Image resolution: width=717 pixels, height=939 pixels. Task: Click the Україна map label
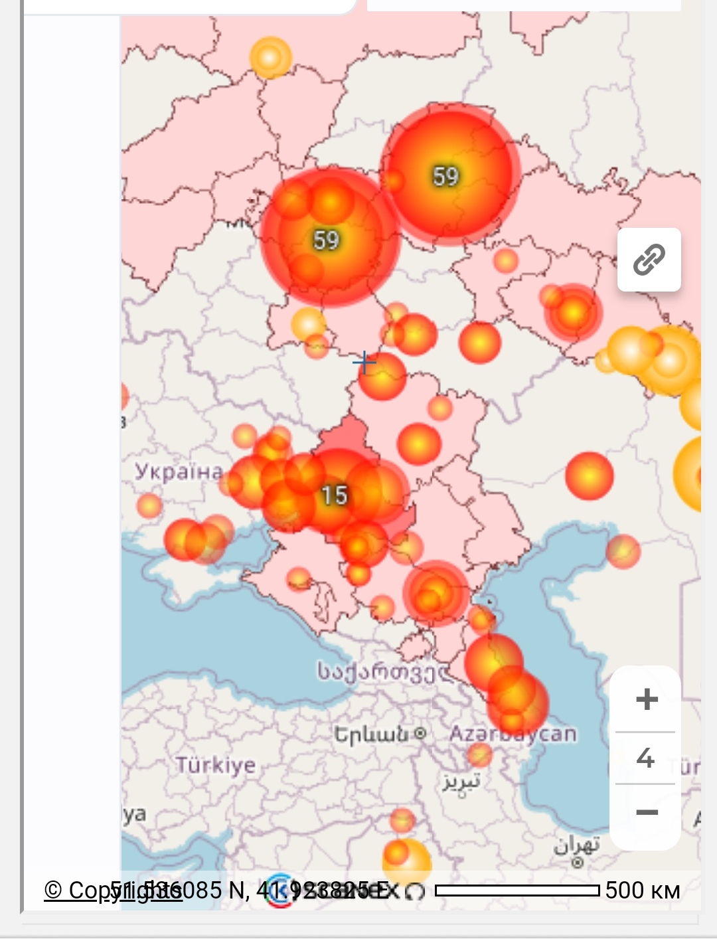coord(179,471)
